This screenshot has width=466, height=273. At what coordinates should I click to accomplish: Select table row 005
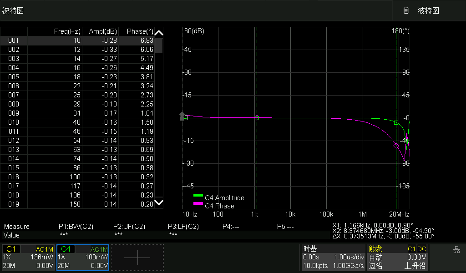point(77,77)
